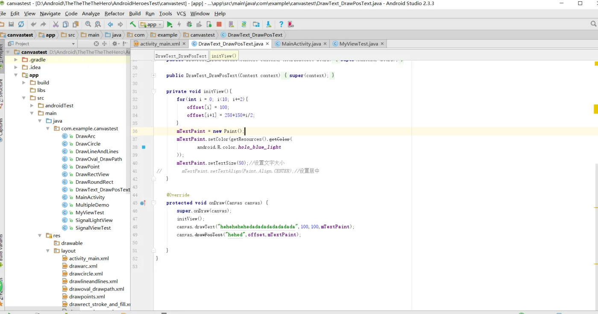Viewport: 598px width, 314px height.
Task: Click the Synchronize toolbar icon
Action: tap(21, 24)
